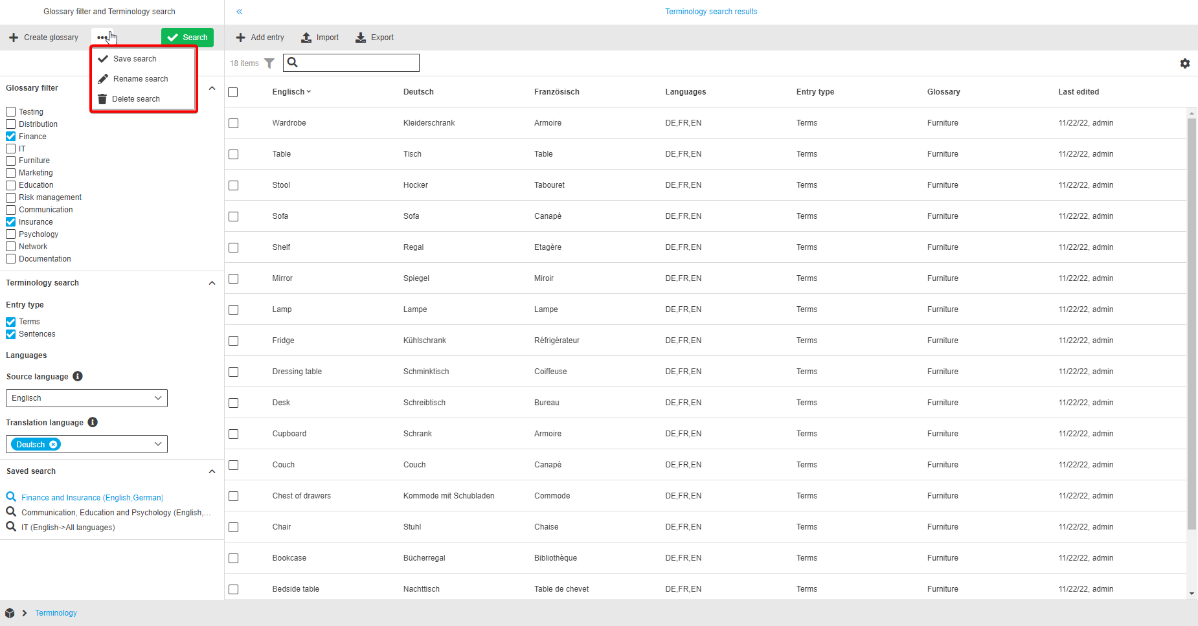This screenshot has height=626, width=1198.
Task: Click the scrollbar down arrow
Action: [1192, 594]
